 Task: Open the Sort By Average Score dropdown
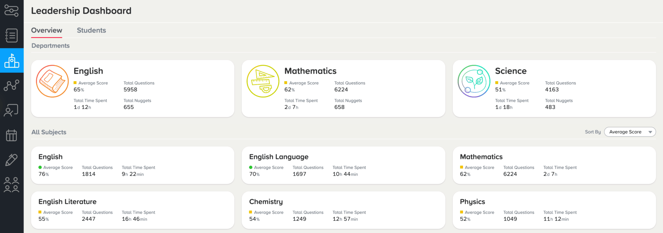click(x=630, y=132)
